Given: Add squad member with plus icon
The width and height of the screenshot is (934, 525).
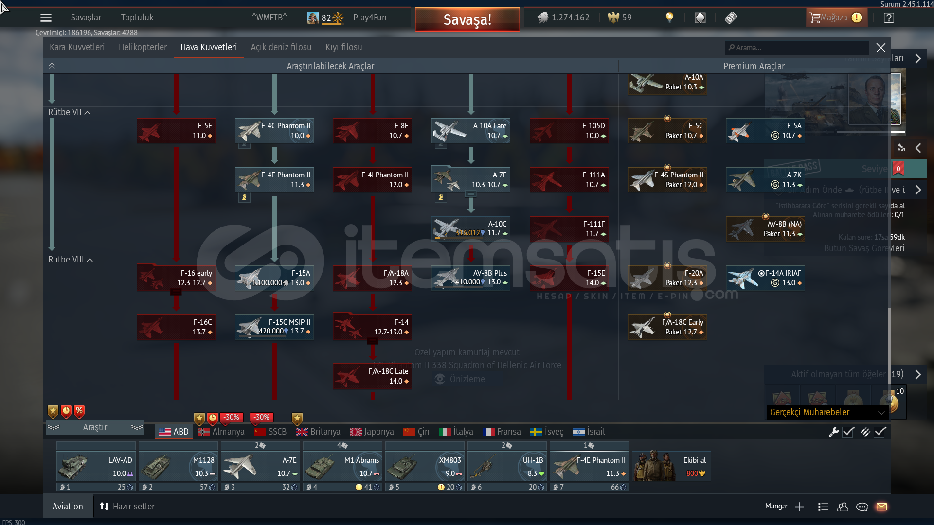Looking at the screenshot, I should (x=799, y=507).
